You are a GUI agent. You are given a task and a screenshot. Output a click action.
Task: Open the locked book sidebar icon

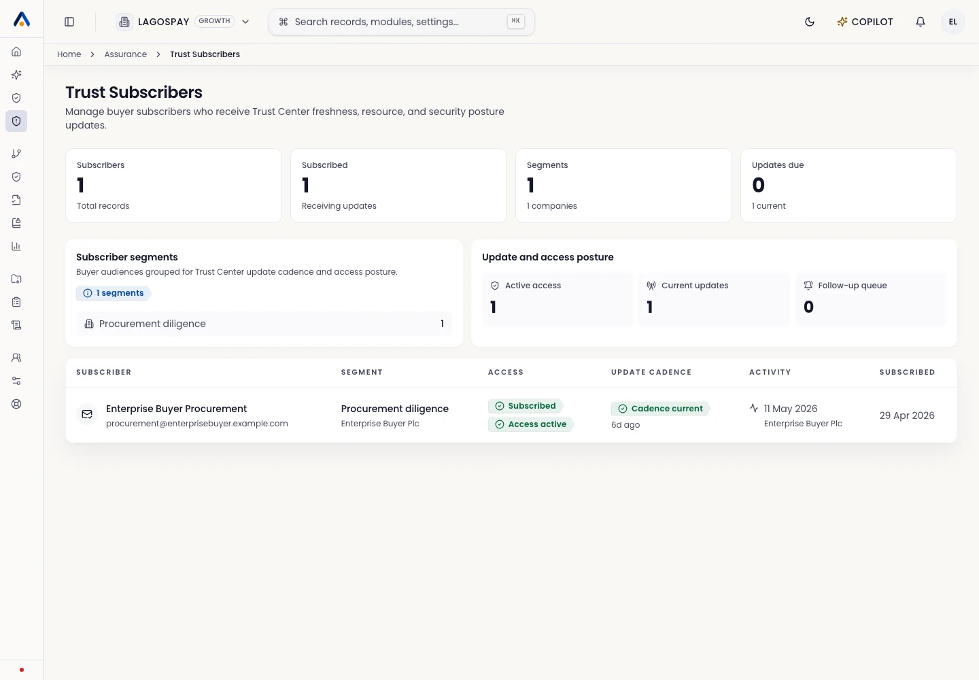point(16,223)
